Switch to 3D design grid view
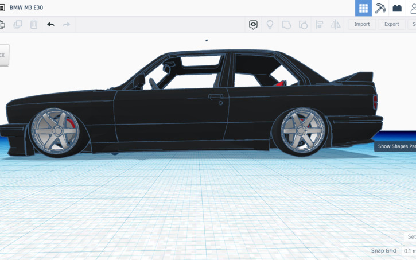 click(x=363, y=8)
